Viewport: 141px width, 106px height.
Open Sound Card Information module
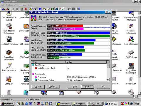(x=9, y=55)
